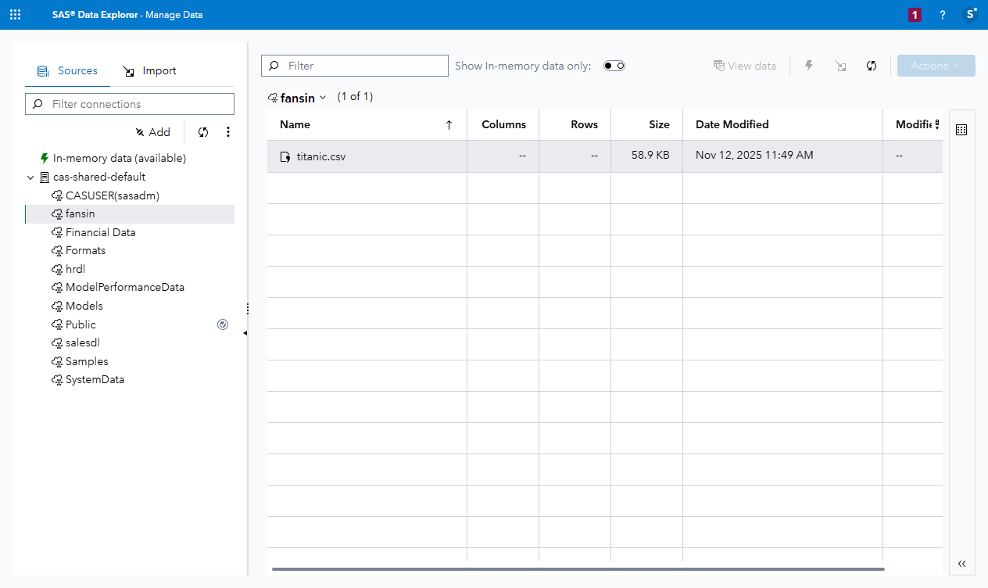Open the table column settings icon

(x=961, y=130)
